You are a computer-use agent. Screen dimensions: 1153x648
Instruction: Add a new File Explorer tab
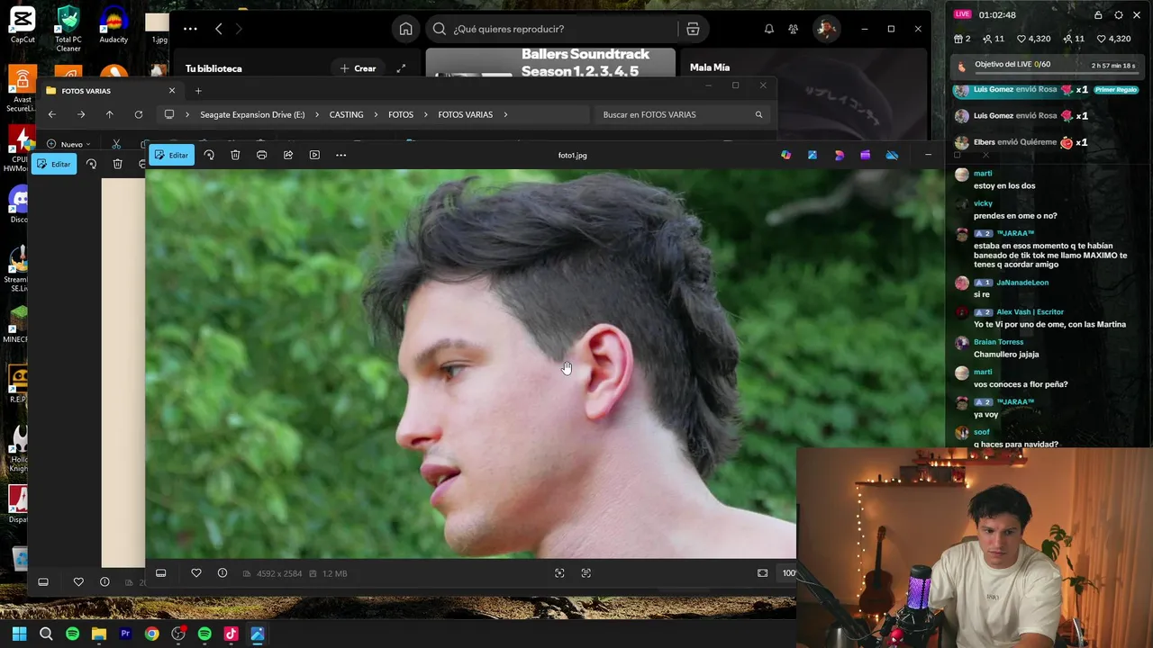pos(198,91)
